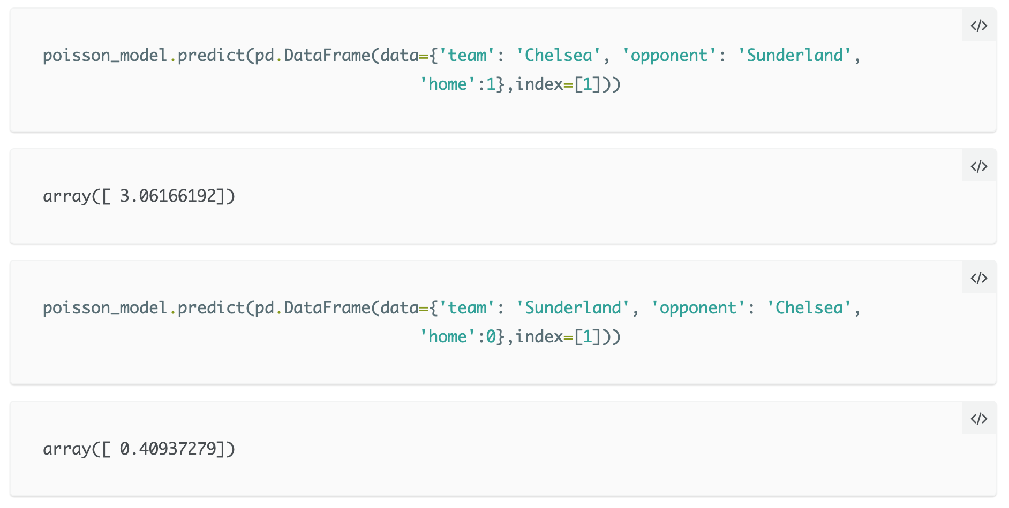This screenshot has height=508, width=1009.
Task: Click the code icon beside the array 0.40937279 output
Action: pyautogui.click(x=979, y=419)
